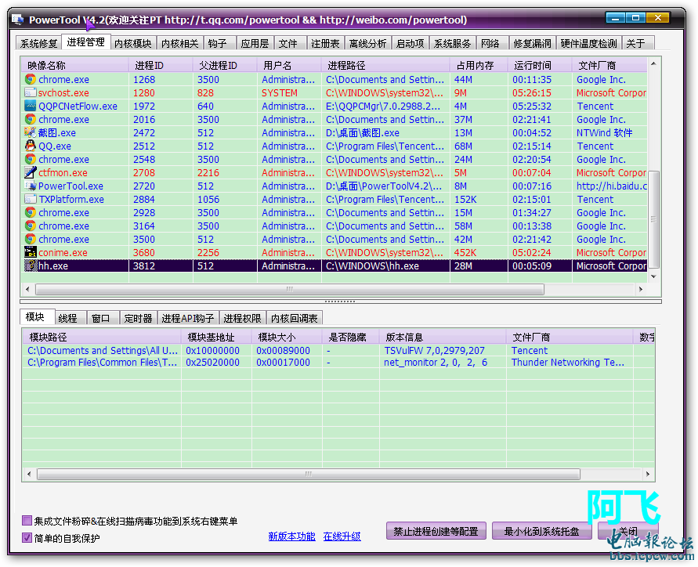Click the QQ.exe penguin icon

(31, 146)
